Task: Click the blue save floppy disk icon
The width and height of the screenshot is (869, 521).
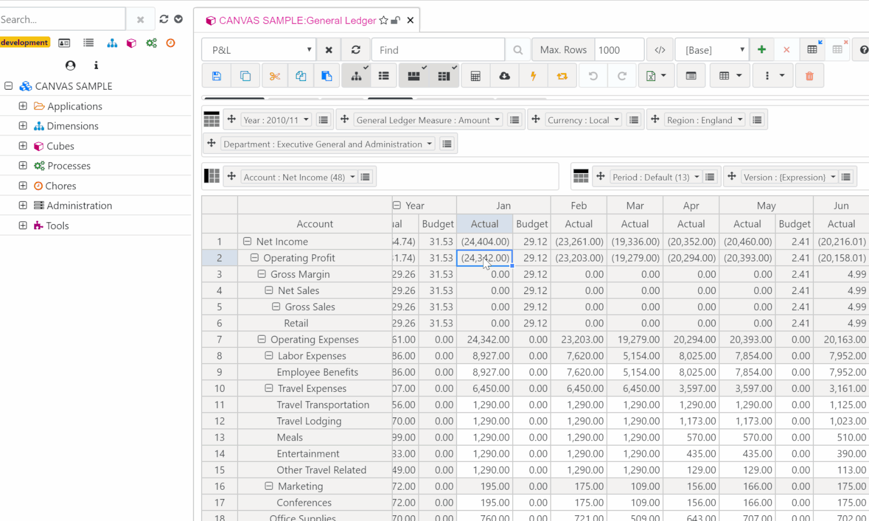Action: click(x=217, y=76)
